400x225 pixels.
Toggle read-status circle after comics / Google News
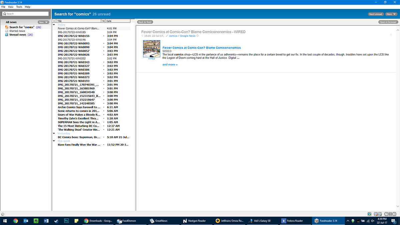[198, 36]
